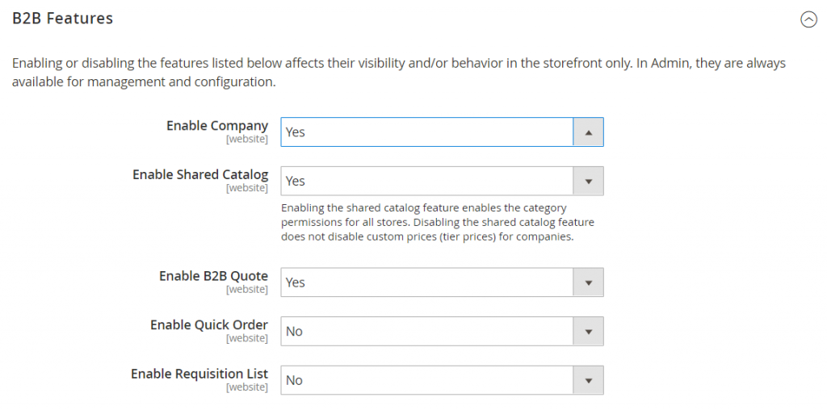Open the Enable Requisition List No select
This screenshot has height=410, width=827.
coord(442,380)
